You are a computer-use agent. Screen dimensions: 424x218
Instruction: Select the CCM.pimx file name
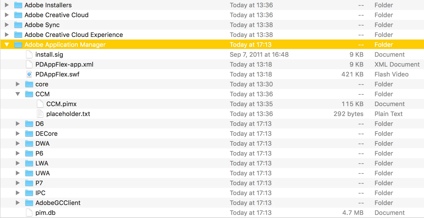[61, 104]
